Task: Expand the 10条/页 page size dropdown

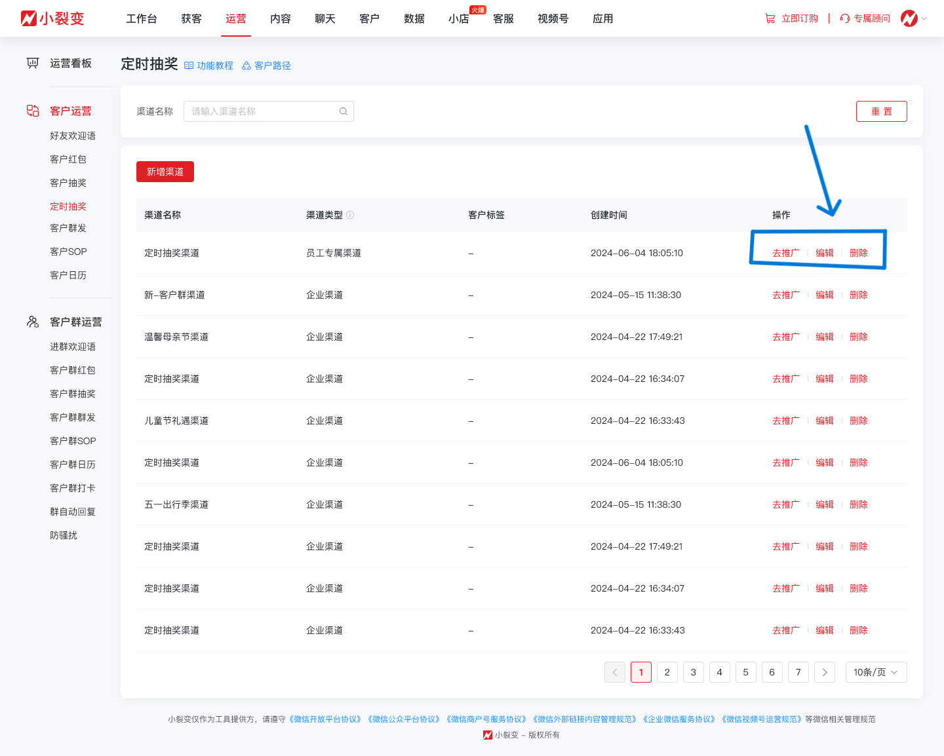Action: point(876,672)
